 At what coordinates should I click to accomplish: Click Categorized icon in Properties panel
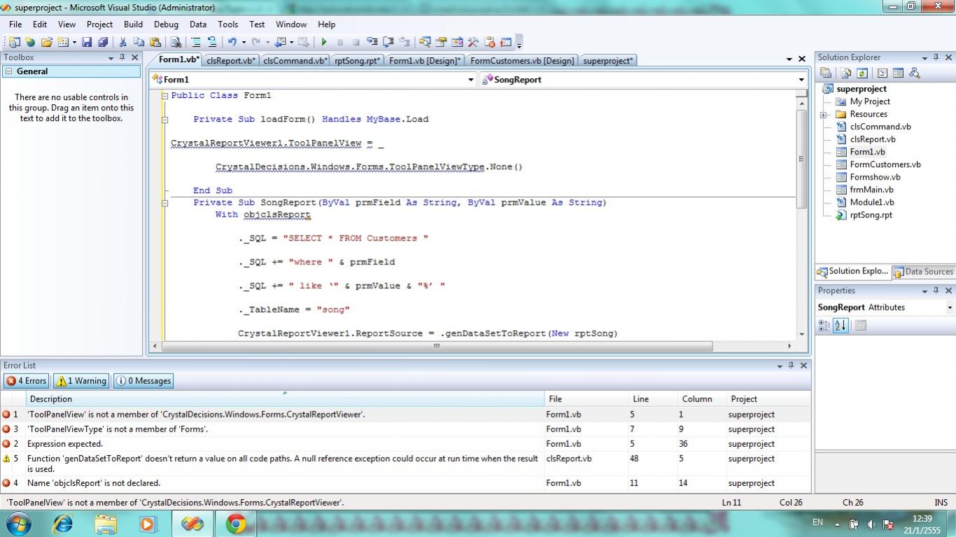click(x=824, y=325)
